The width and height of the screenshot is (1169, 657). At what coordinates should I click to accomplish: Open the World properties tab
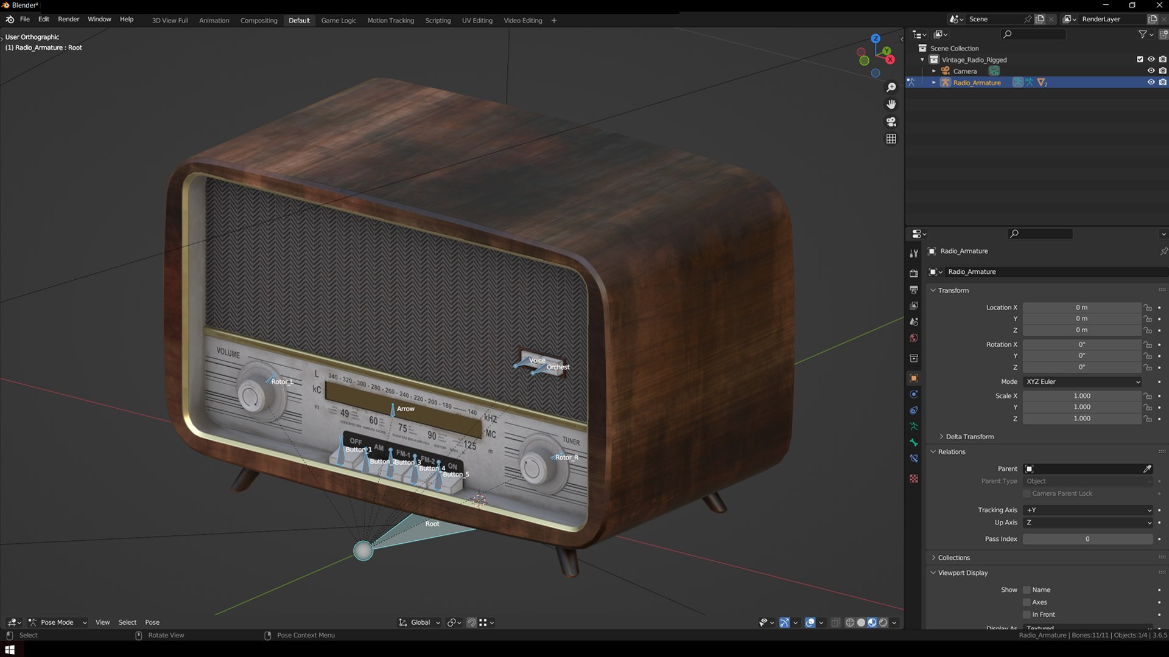coord(913,338)
